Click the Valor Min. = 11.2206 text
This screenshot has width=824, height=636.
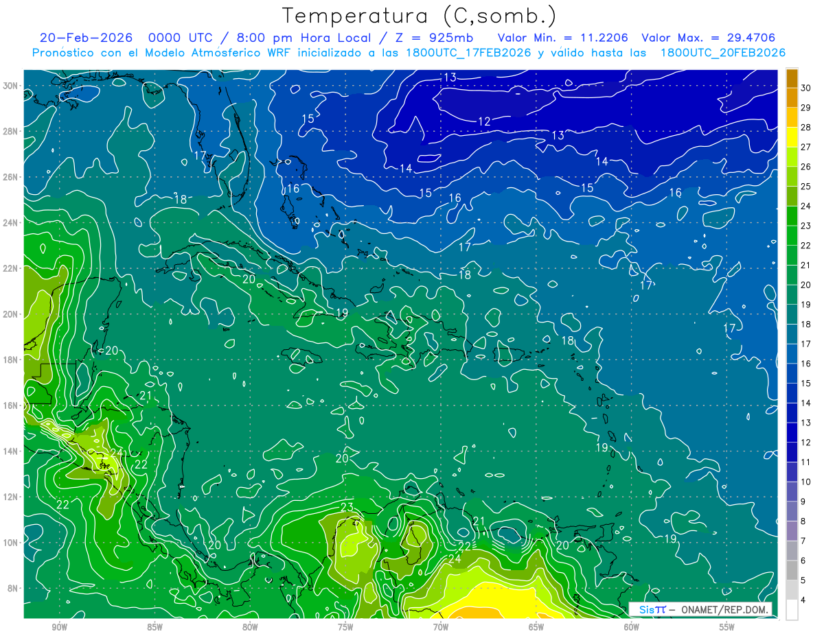(x=563, y=38)
